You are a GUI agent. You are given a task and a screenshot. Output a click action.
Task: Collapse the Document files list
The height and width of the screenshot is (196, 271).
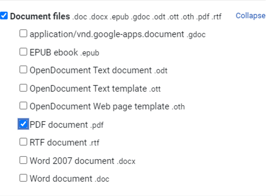click(x=250, y=16)
